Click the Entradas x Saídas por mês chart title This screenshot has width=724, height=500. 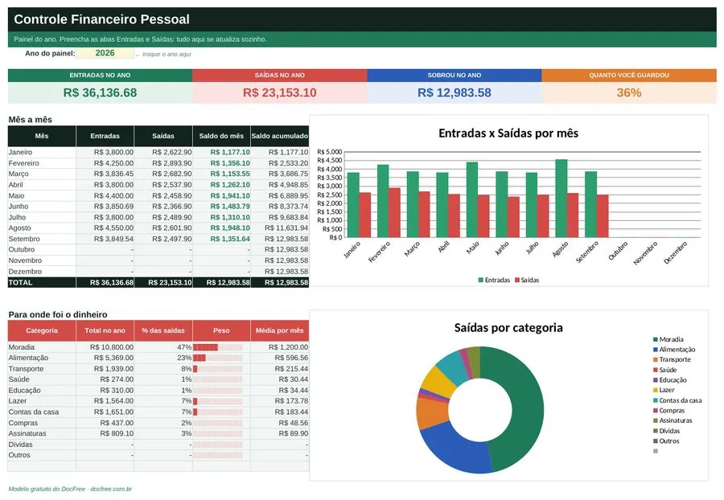(x=508, y=133)
